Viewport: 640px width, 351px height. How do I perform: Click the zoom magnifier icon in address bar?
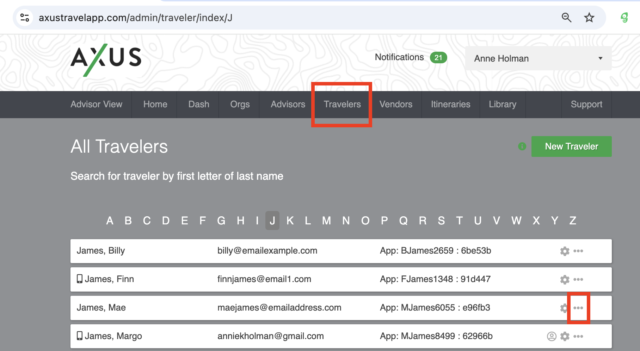pyautogui.click(x=566, y=18)
